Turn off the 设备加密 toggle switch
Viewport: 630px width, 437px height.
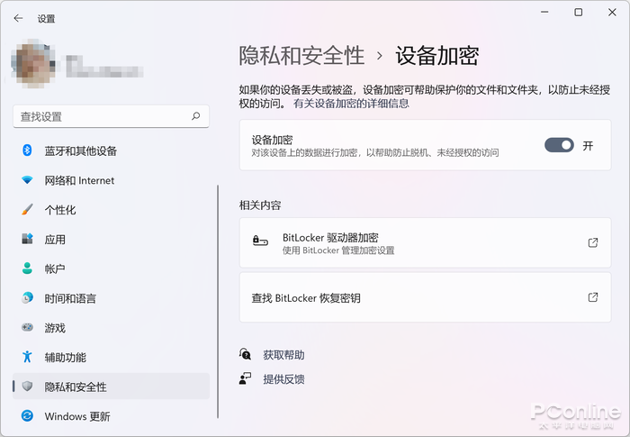click(x=559, y=145)
